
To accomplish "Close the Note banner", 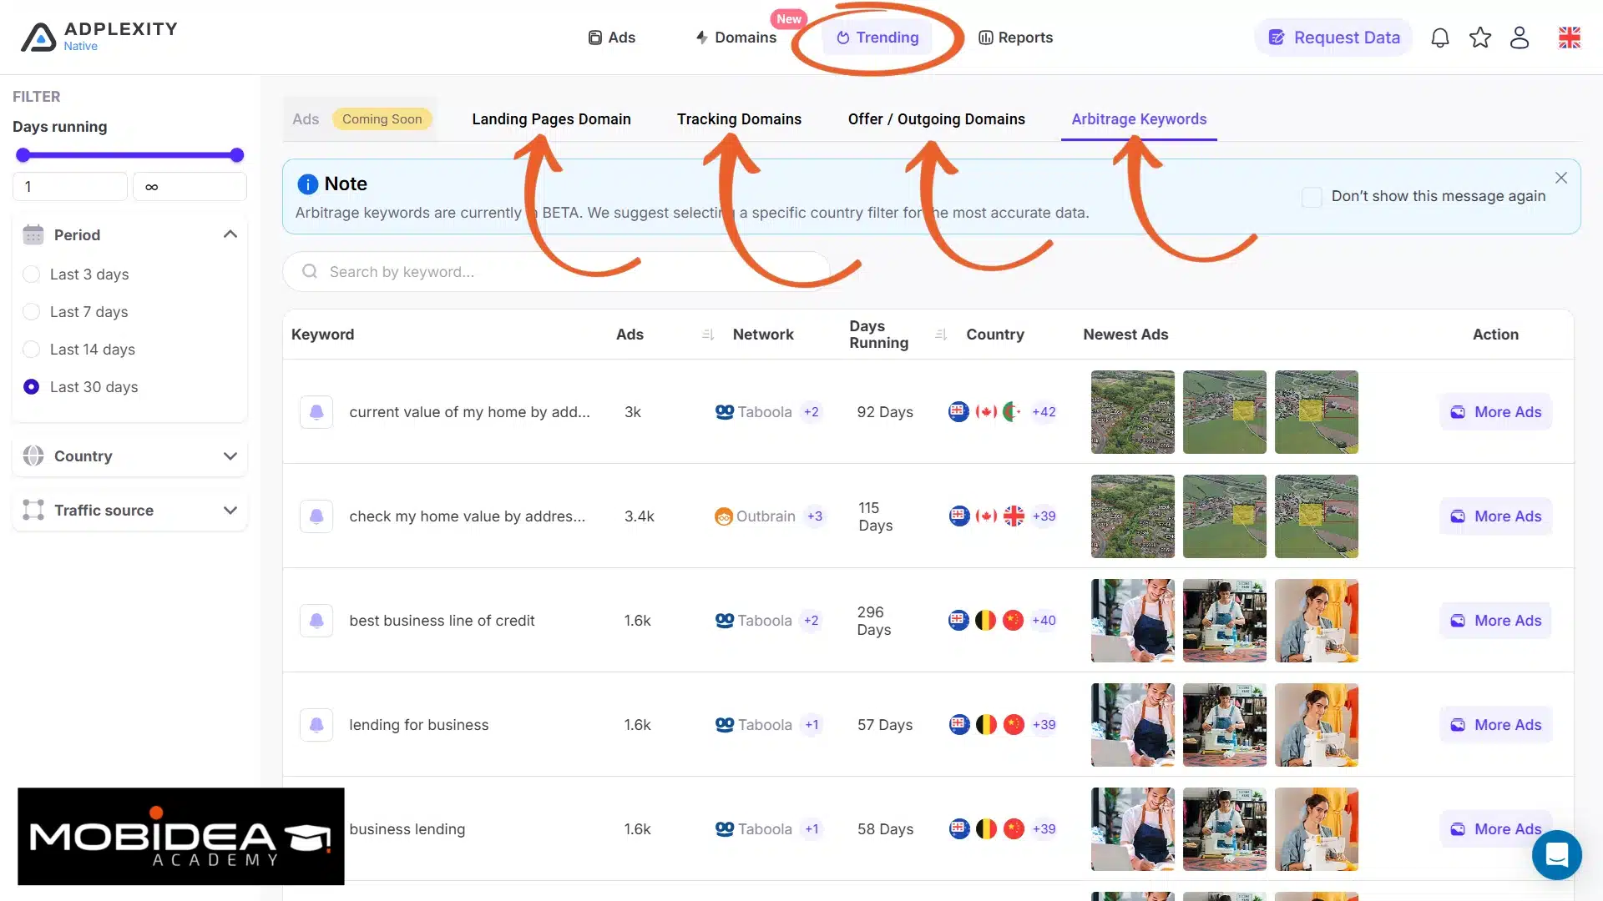I will 1561,178.
